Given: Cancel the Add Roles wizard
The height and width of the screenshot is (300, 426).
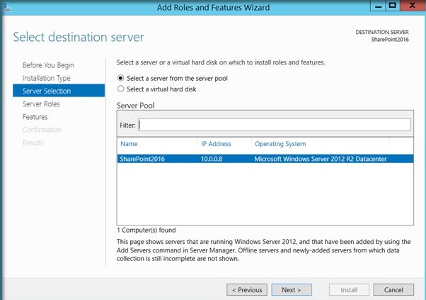Looking at the screenshot, I should (393, 289).
